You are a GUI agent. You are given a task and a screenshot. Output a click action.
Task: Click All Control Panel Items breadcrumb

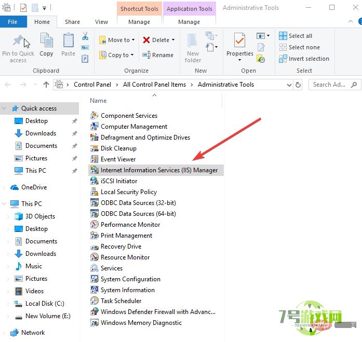154,85
